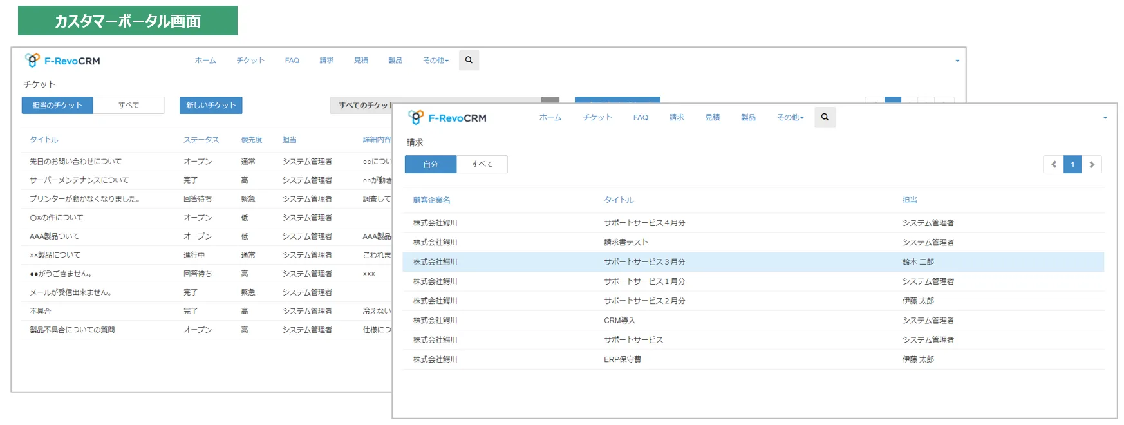Sort invoices by 顧客企業名 column
This screenshot has height=425, width=1124.
(x=432, y=200)
